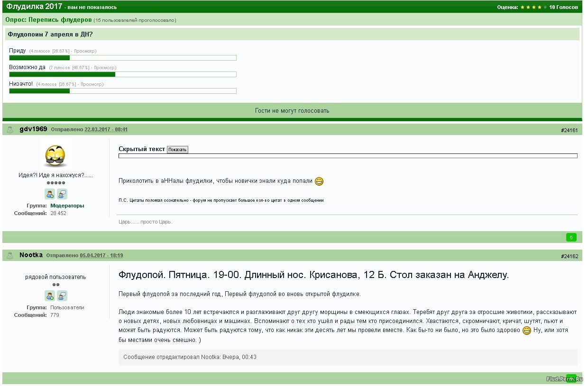This screenshot has height=386, width=588.
Task: Click green reputation badge showing 5
Action: (x=571, y=237)
